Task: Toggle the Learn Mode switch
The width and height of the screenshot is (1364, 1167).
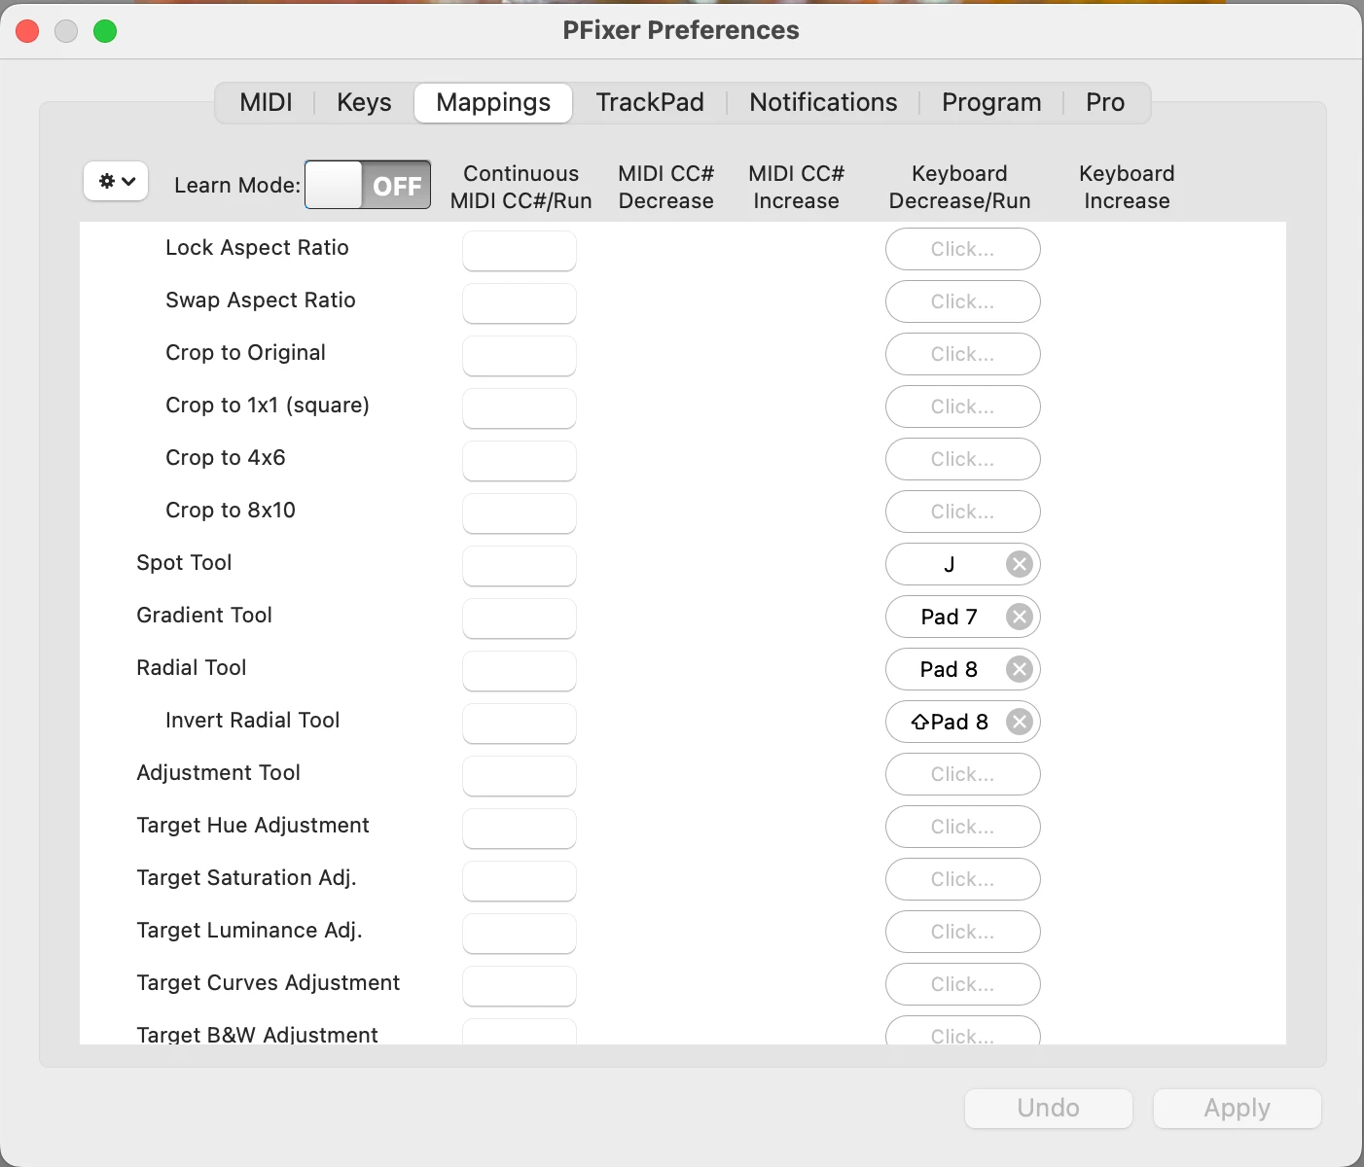Action: click(x=368, y=185)
